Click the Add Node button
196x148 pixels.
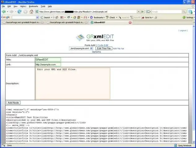pos(13,103)
